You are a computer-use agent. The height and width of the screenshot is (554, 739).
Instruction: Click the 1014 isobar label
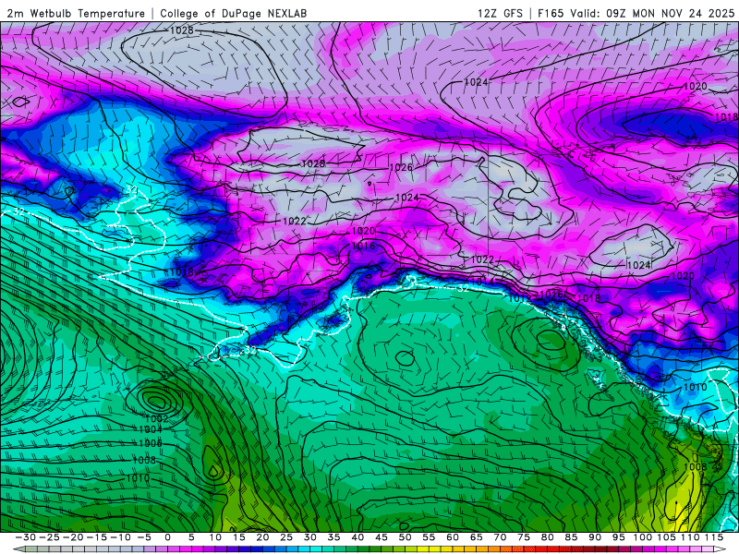coord(482,282)
